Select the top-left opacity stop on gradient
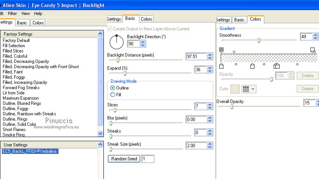The height and width of the screenshot is (179, 319). point(221,50)
